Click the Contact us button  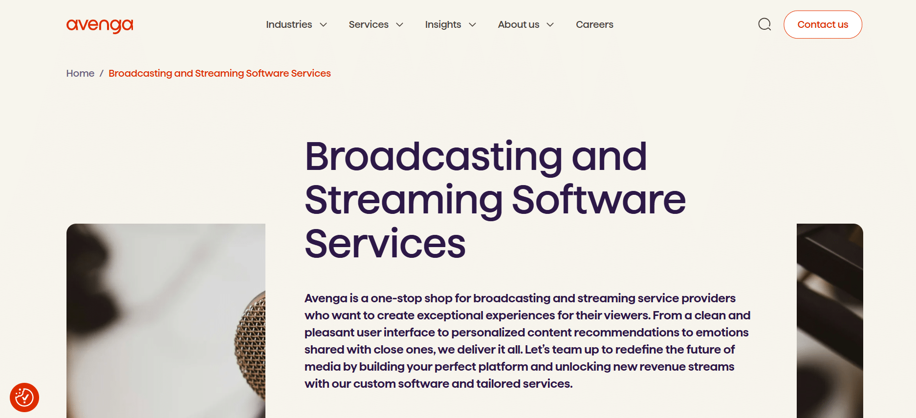[x=823, y=24]
